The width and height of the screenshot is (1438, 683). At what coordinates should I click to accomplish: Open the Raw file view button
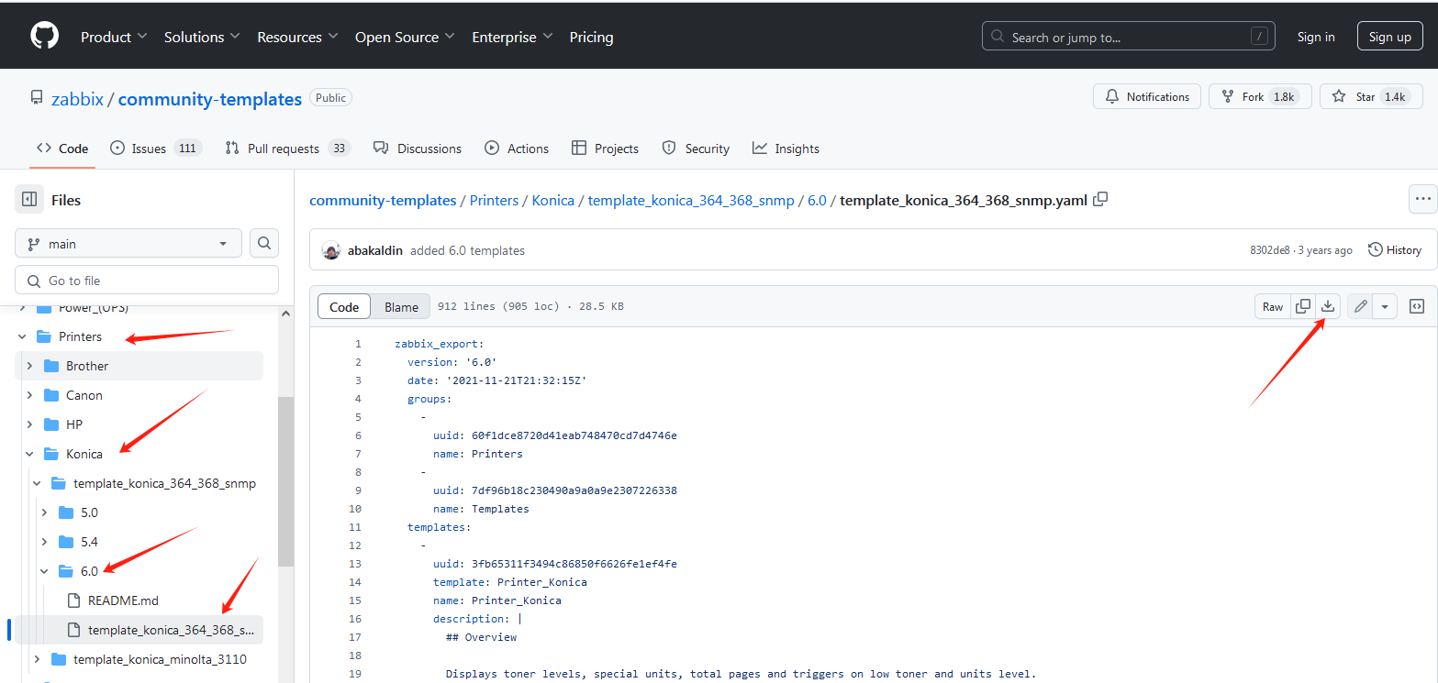[x=1273, y=306]
